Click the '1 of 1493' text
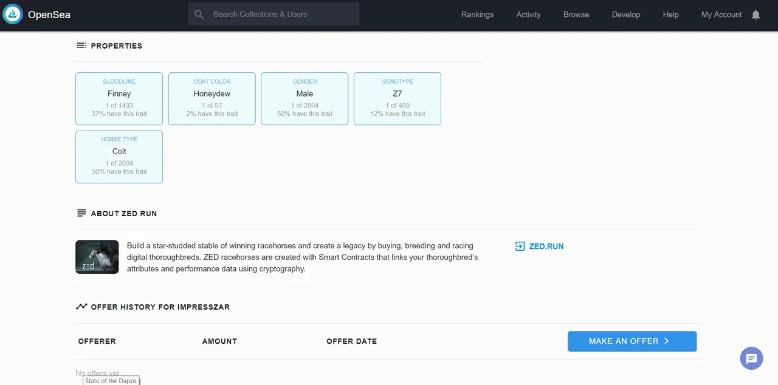The height and width of the screenshot is (385, 778). (119, 106)
